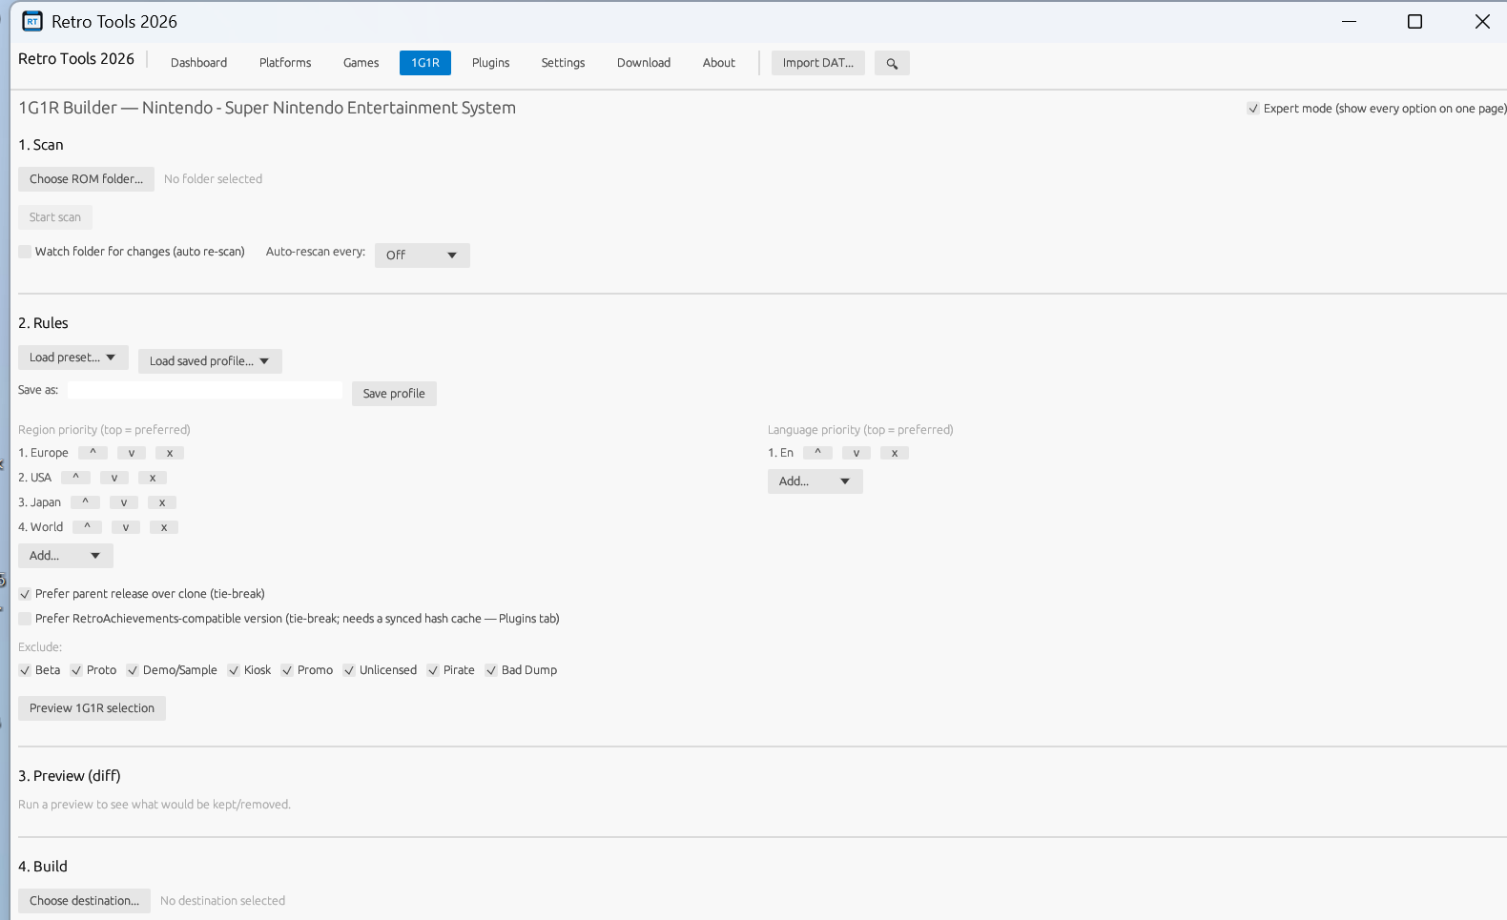Move World region down in priority
Viewport: 1507px width, 920px height.
(x=126, y=527)
